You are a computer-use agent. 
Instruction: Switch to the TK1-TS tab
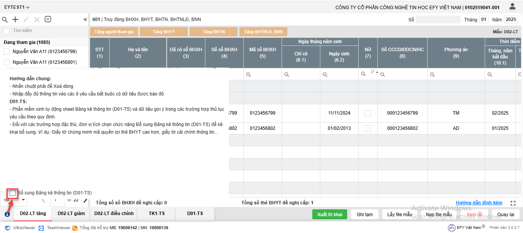[156, 214]
